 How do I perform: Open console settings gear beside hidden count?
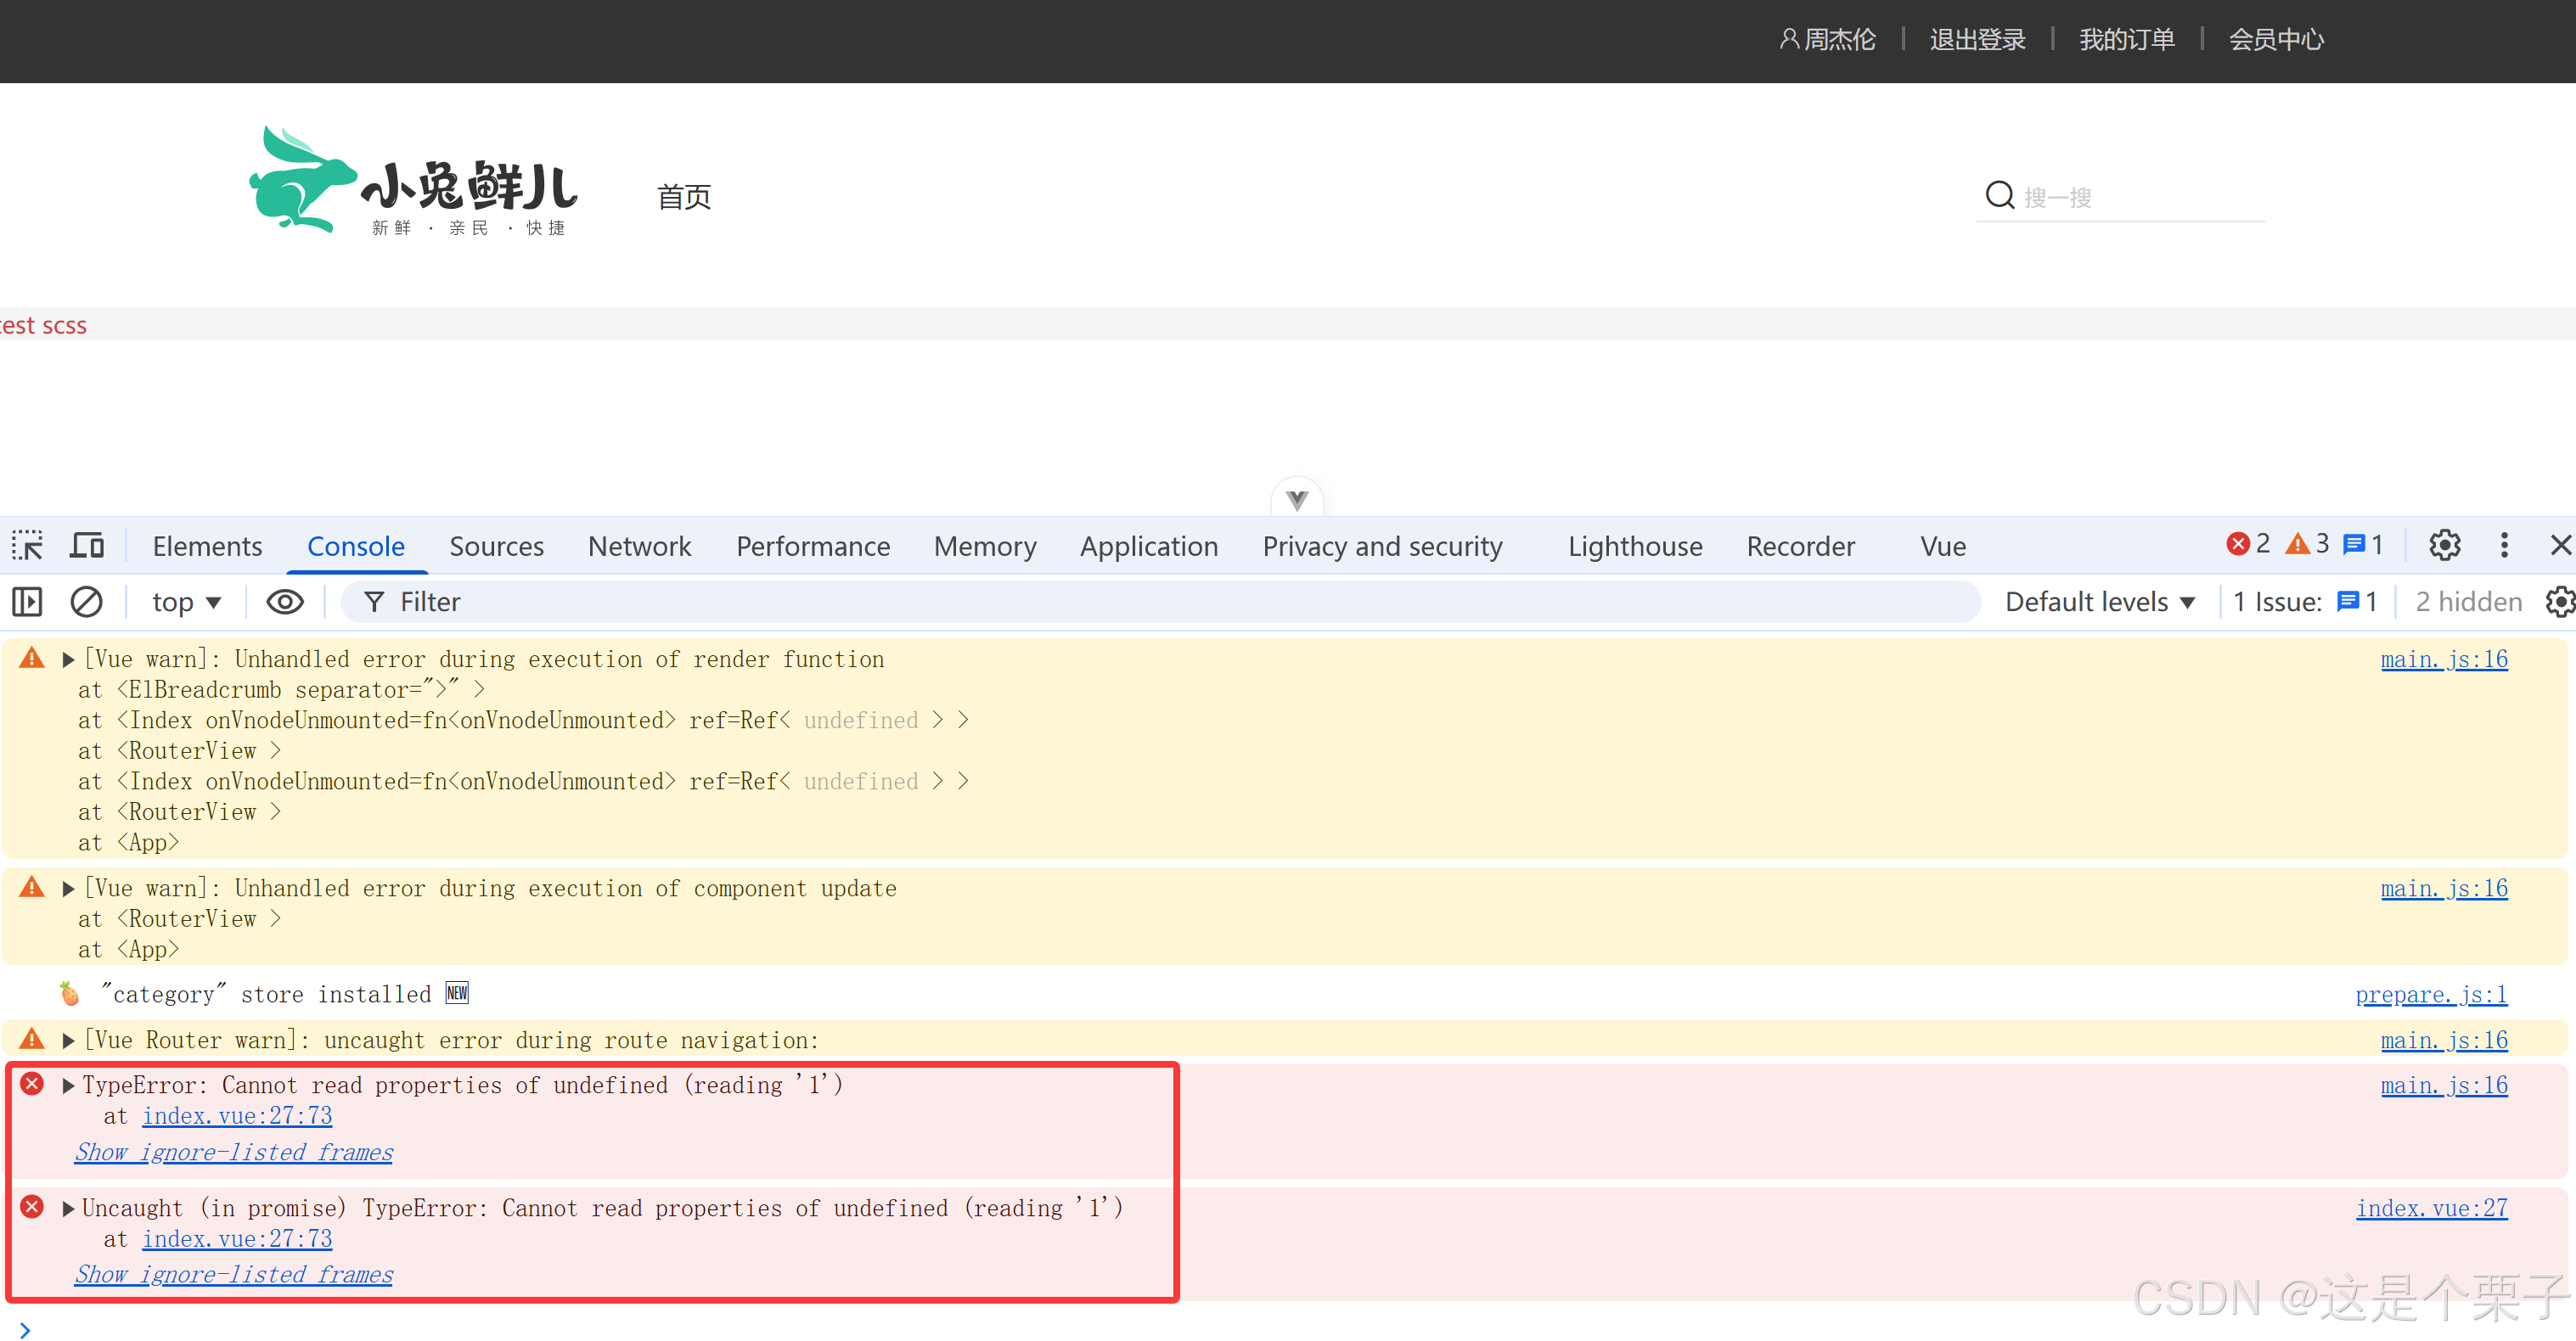click(x=2559, y=602)
